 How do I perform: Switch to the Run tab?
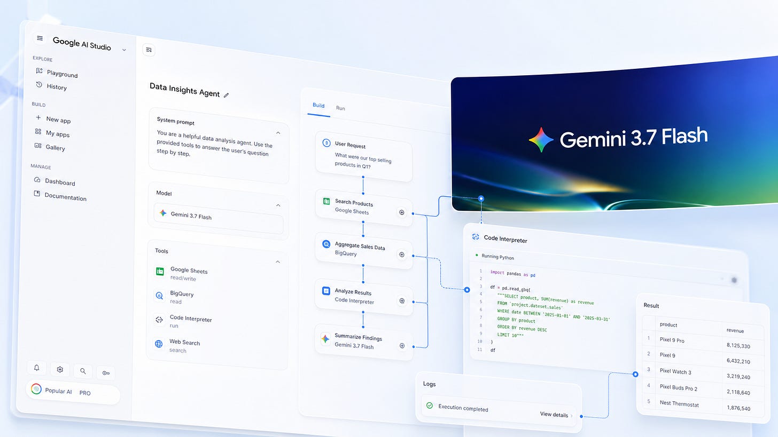(x=340, y=108)
